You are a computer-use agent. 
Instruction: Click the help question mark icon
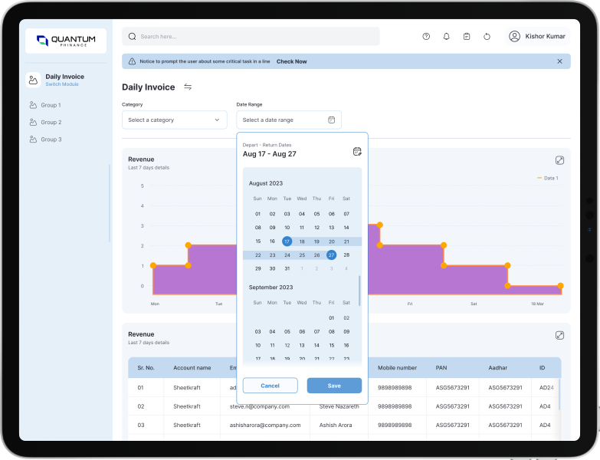pos(426,37)
